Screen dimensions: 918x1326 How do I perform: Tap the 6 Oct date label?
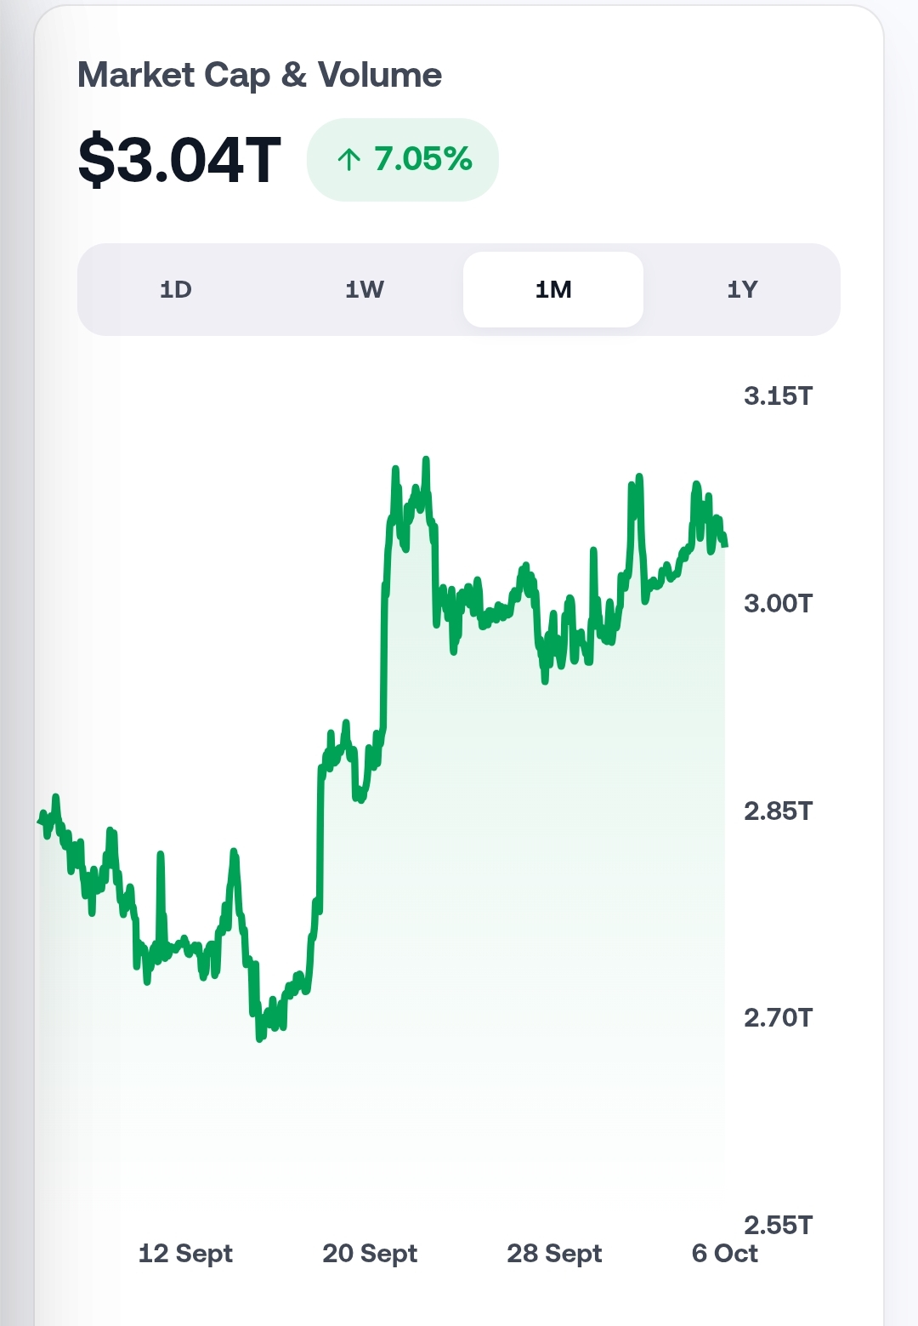[x=724, y=1254]
